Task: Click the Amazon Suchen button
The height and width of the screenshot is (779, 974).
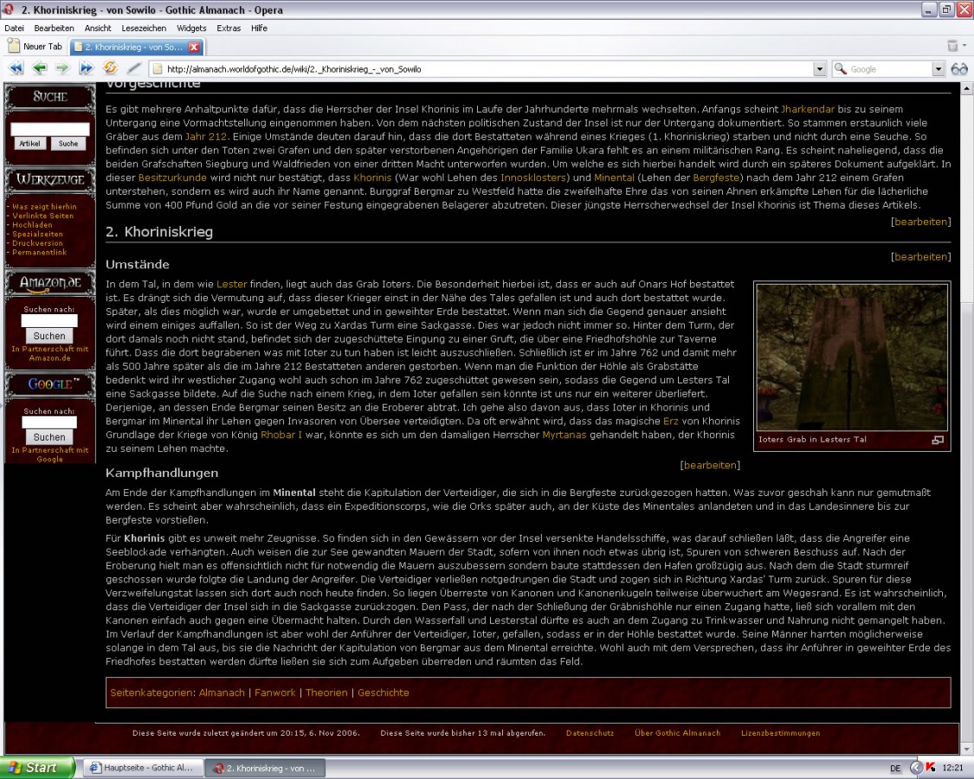Action: click(49, 336)
